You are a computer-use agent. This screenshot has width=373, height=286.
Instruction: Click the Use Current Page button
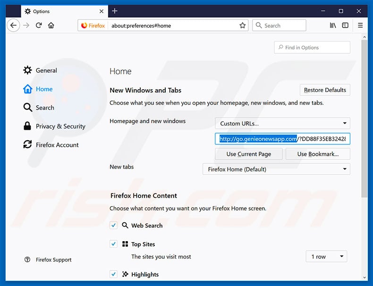point(248,154)
